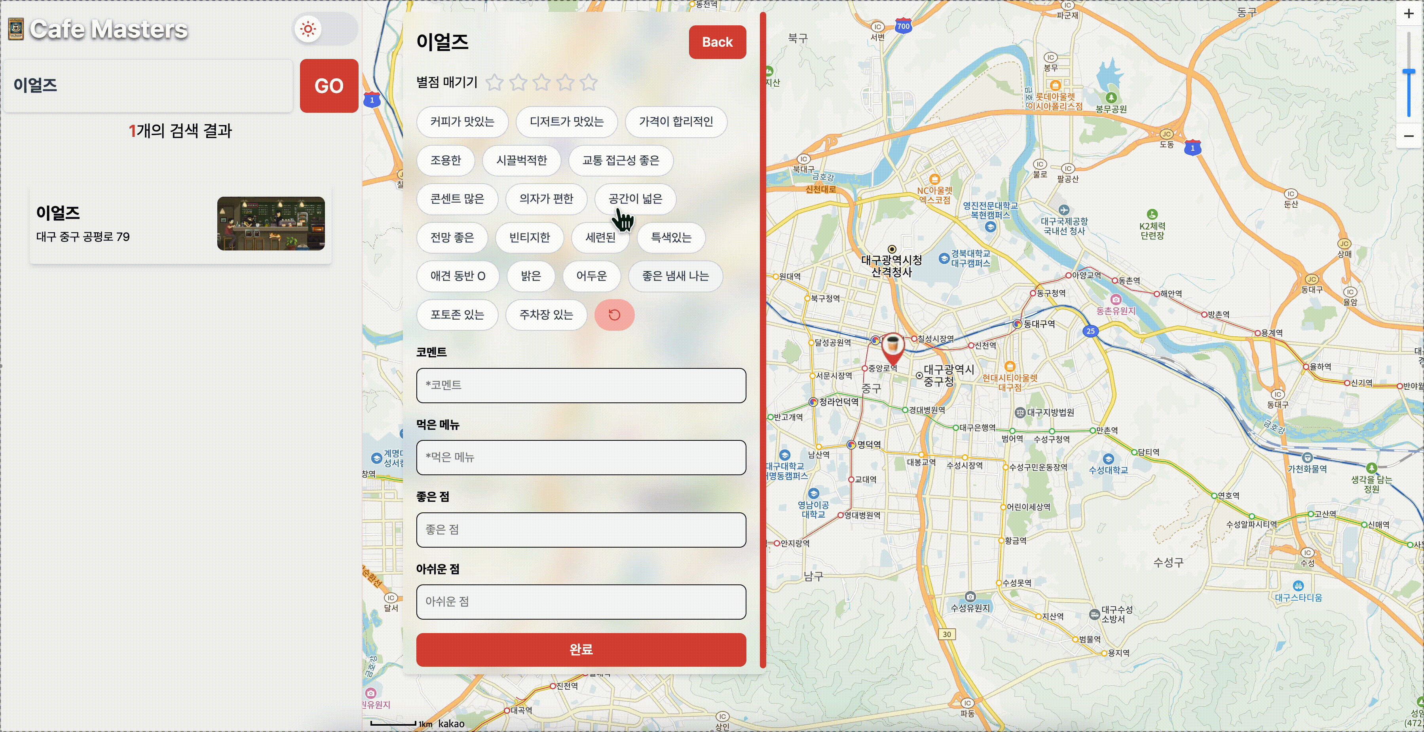Click the first rating star
The height and width of the screenshot is (732, 1424).
[x=494, y=83]
